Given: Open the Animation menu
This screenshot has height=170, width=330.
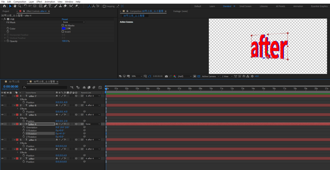Looking at the screenshot, I should click(x=50, y=2).
